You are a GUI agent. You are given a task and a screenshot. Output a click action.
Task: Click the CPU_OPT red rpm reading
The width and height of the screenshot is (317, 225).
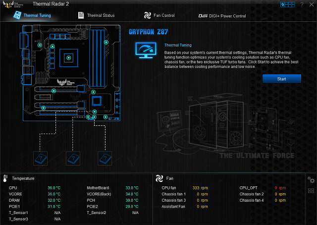click(x=281, y=188)
